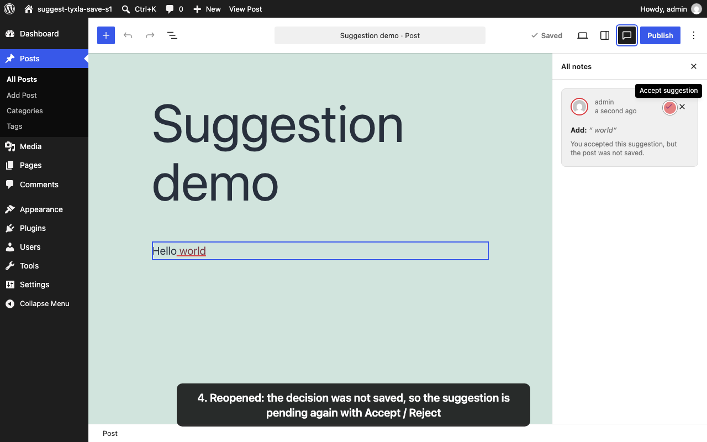
Task: Publish the post
Action: point(660,35)
